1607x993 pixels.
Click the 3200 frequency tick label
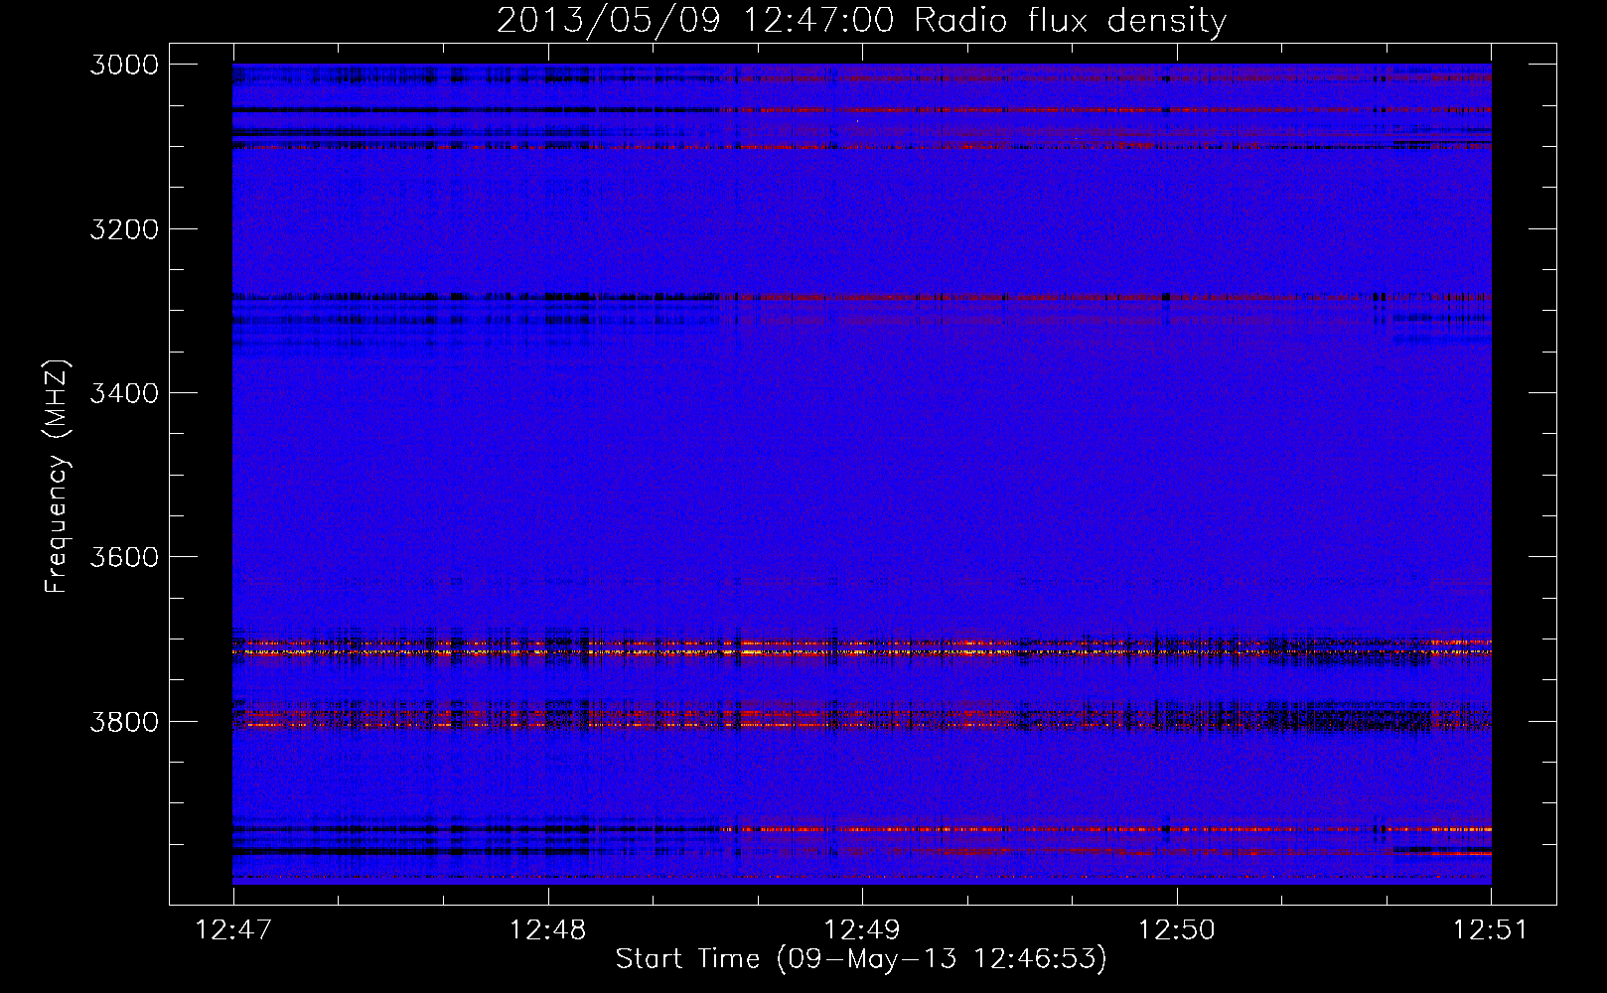pyautogui.click(x=124, y=229)
